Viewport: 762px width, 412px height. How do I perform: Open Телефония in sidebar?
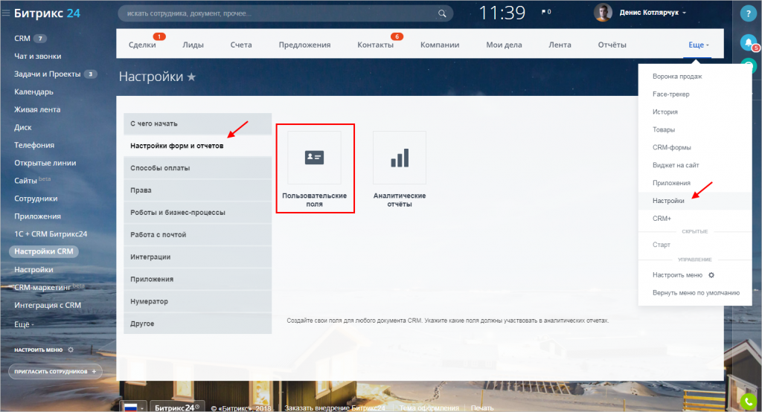(x=34, y=145)
